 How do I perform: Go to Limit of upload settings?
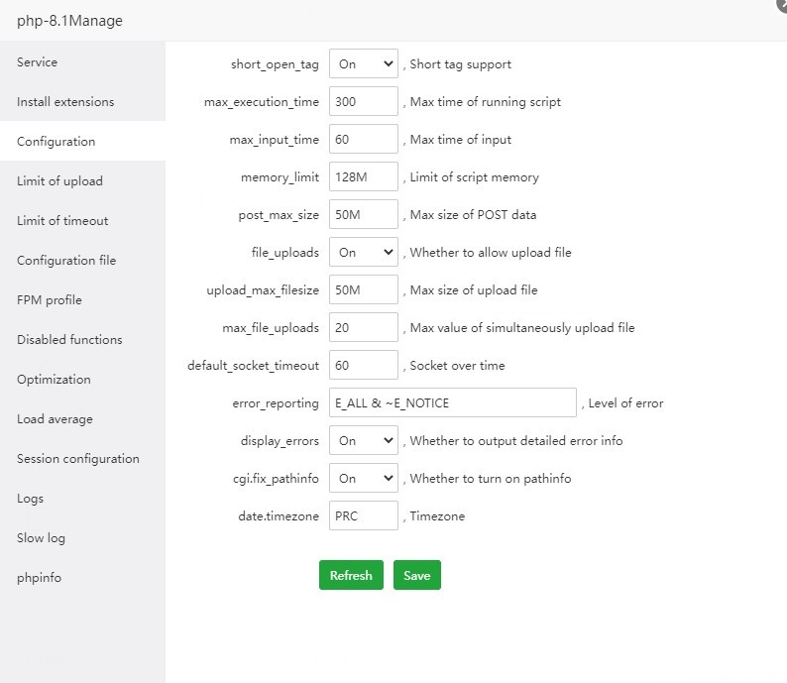(x=59, y=181)
